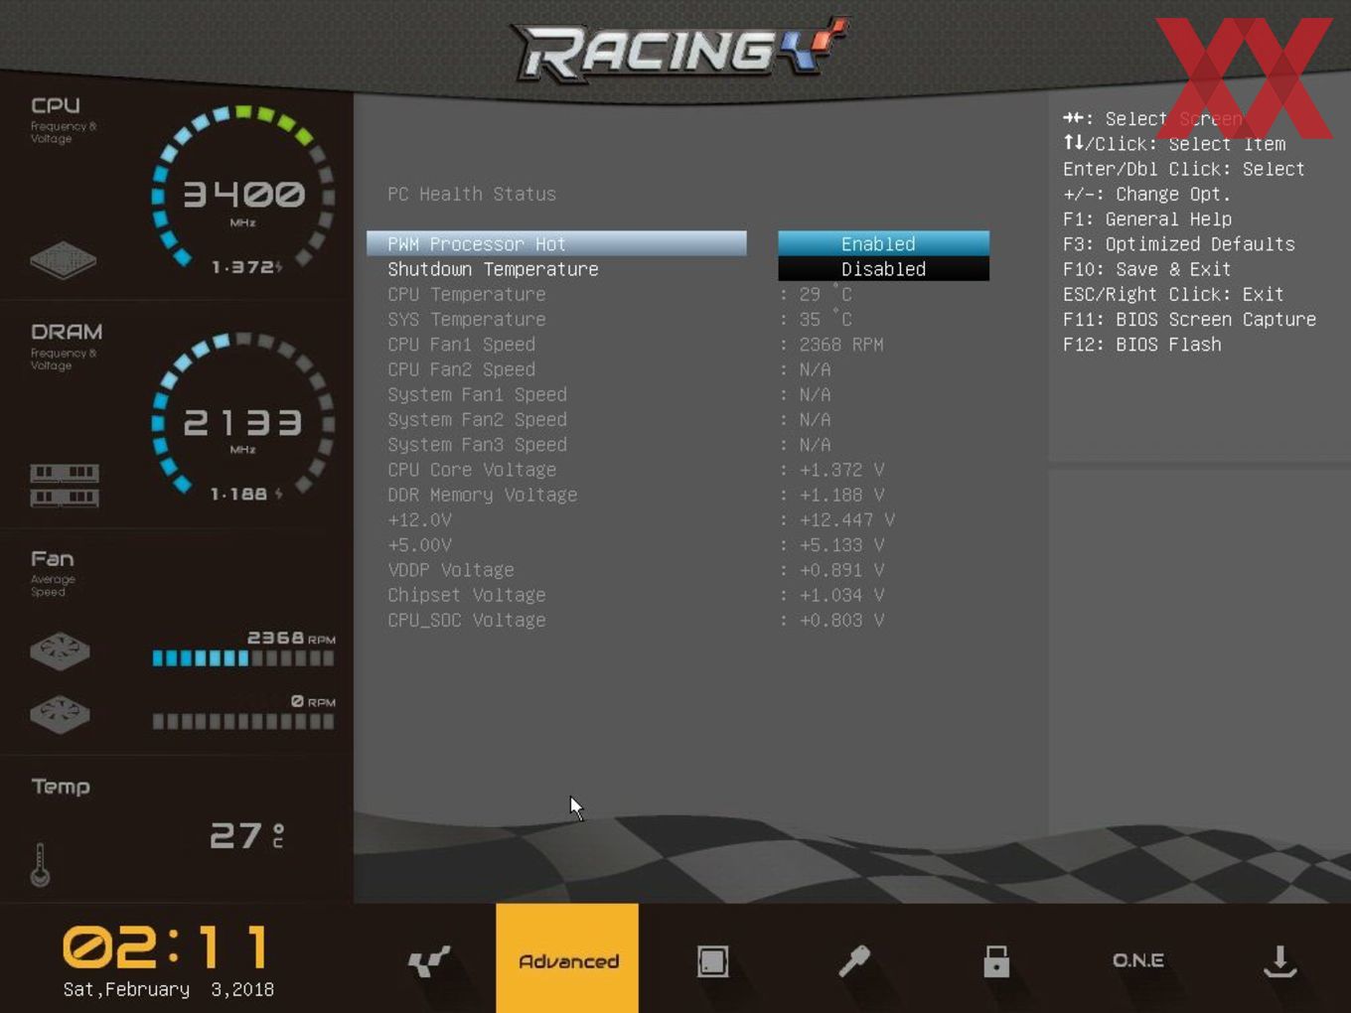Open the Main tab with checkered flag icon
The image size is (1351, 1013).
pyautogui.click(x=428, y=960)
